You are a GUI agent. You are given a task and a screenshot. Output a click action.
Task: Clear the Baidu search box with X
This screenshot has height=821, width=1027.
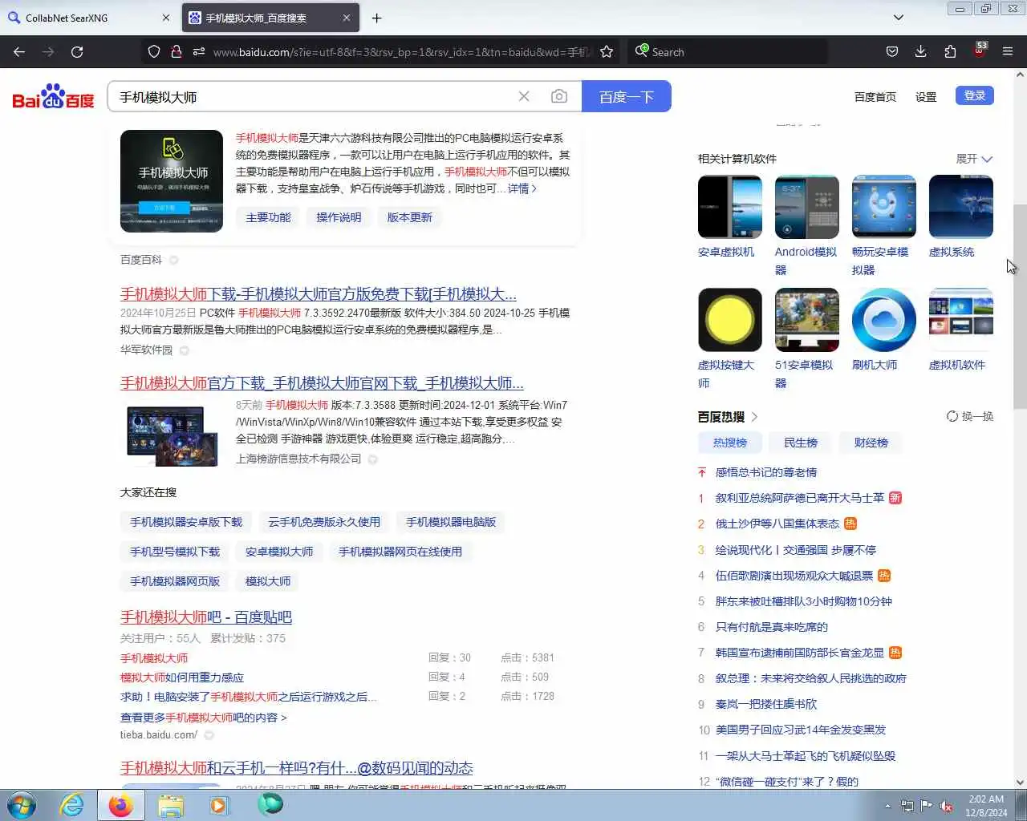524,96
